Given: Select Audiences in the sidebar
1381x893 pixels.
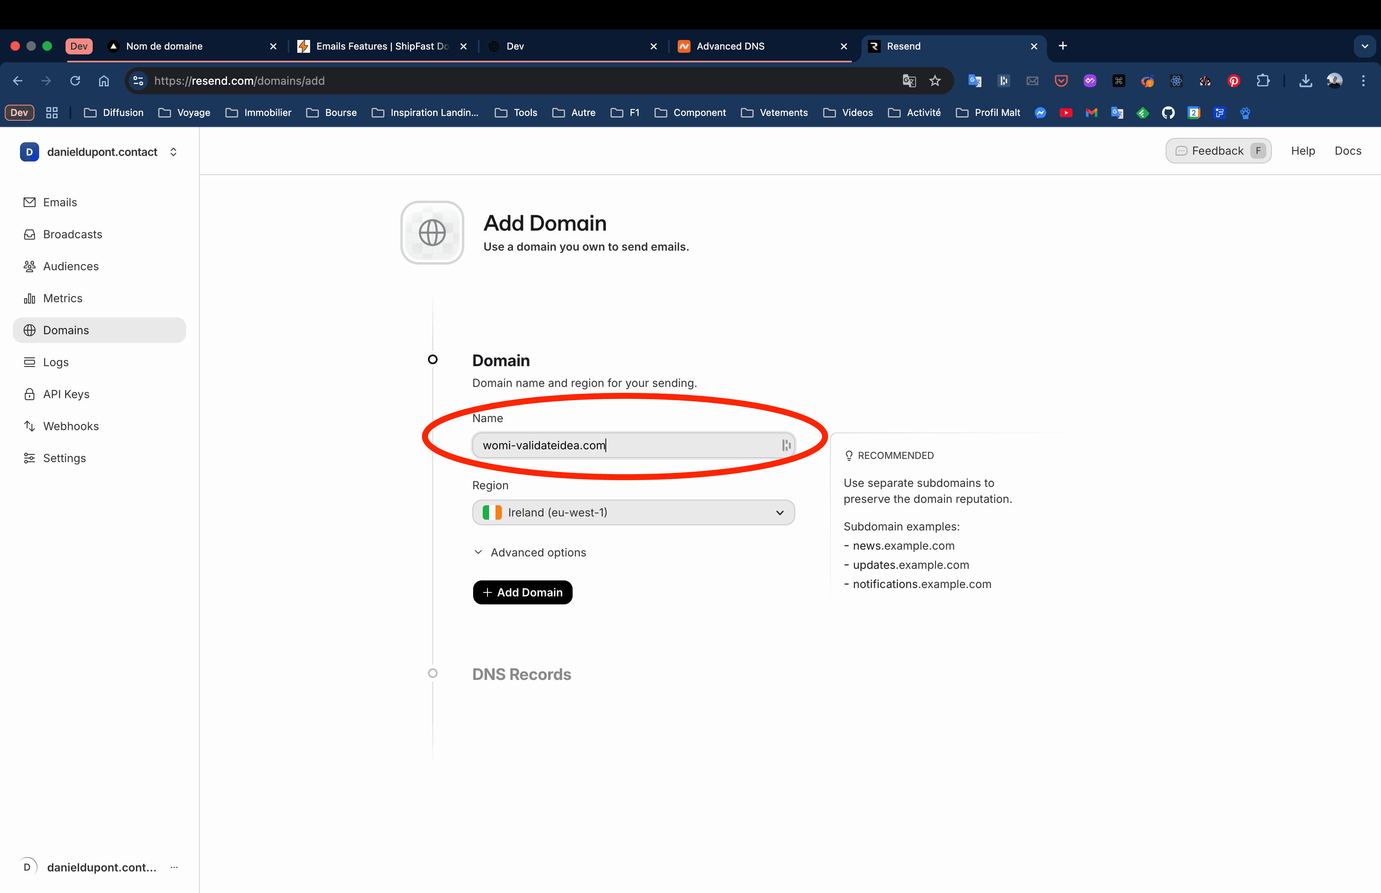Looking at the screenshot, I should pos(71,266).
